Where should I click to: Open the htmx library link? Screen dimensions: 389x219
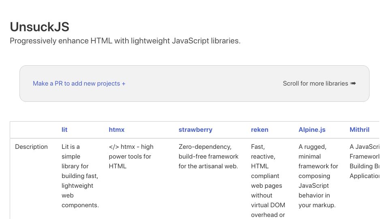pyautogui.click(x=117, y=130)
